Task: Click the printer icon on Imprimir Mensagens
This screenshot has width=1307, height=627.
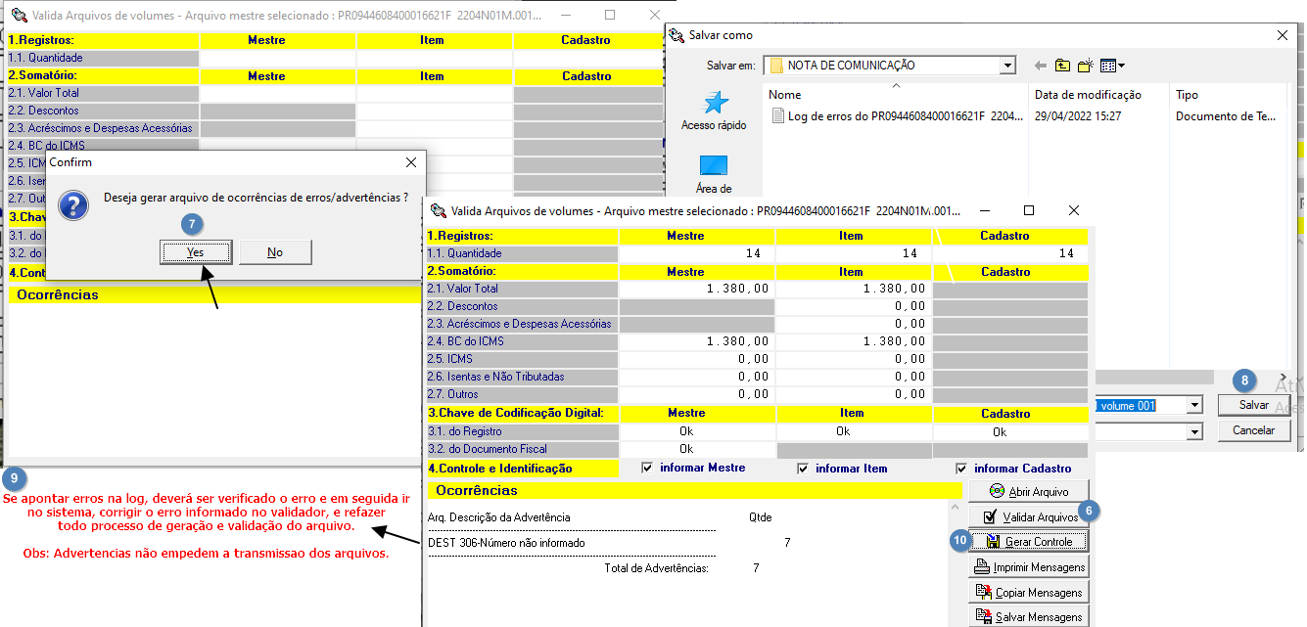Action: point(982,567)
